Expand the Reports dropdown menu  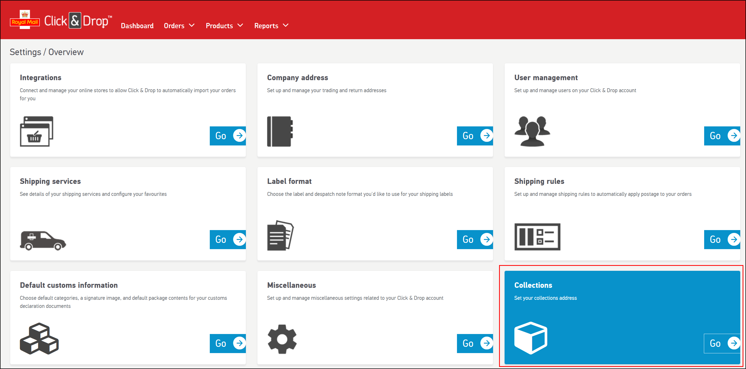point(271,26)
